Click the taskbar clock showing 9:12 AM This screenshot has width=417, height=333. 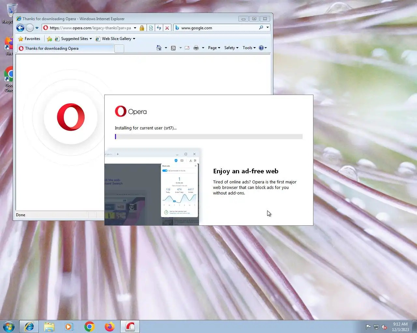(400, 327)
